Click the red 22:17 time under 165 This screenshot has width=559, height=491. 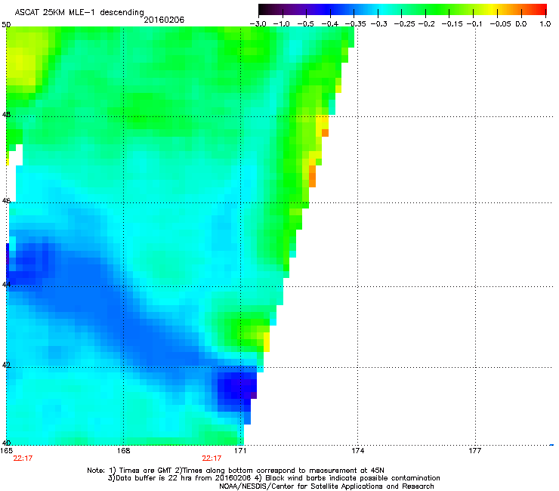pyautogui.click(x=23, y=459)
